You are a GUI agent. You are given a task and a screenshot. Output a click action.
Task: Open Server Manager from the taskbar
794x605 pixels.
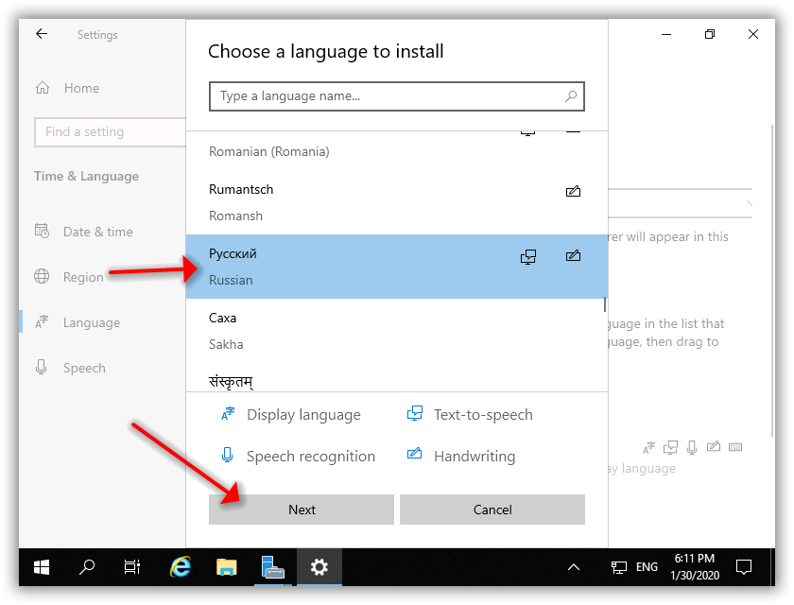pyautogui.click(x=272, y=567)
